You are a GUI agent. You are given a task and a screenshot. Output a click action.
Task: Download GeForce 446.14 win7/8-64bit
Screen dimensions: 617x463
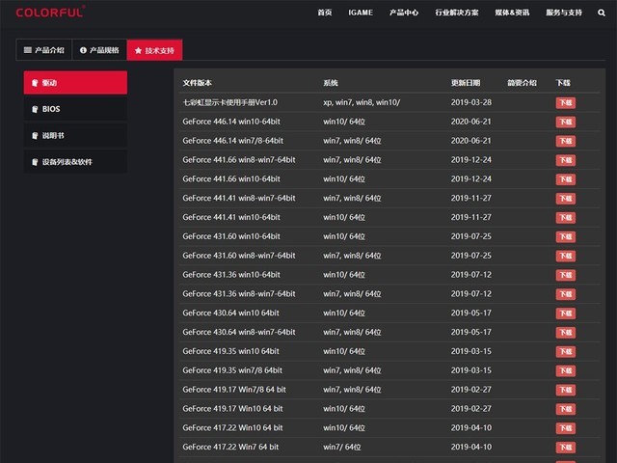(x=566, y=141)
